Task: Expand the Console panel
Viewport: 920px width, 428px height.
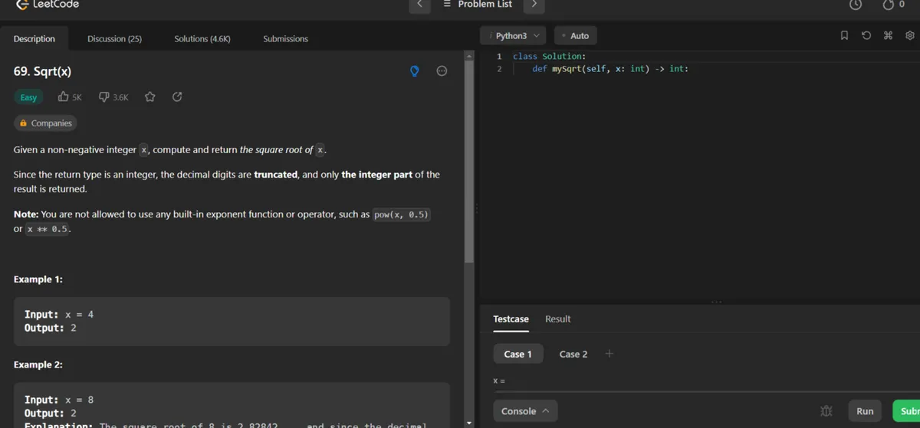Action: click(525, 411)
